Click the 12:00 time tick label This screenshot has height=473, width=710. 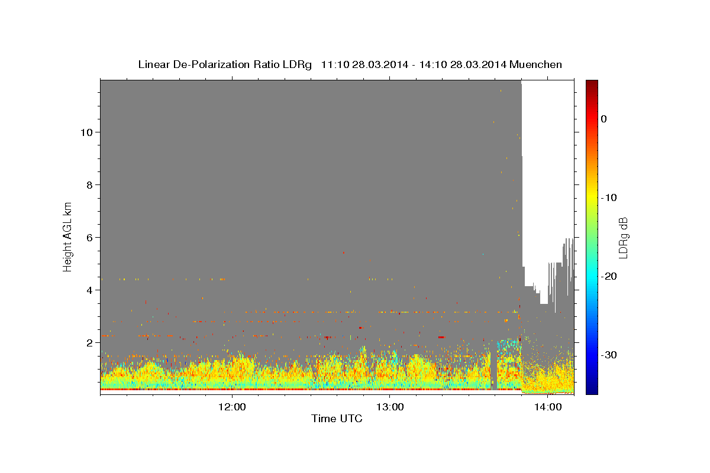tap(232, 407)
